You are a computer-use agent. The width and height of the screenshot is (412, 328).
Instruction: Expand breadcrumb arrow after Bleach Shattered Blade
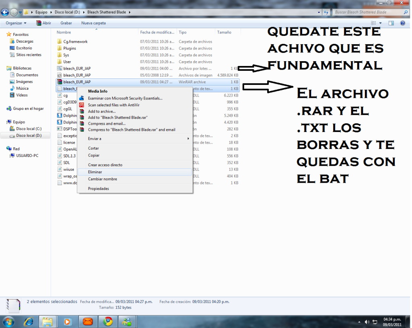[x=130, y=12]
